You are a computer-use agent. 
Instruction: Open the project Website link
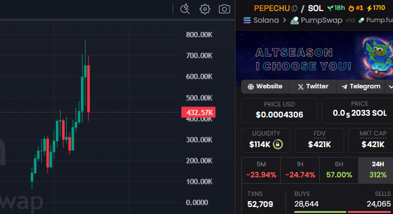(x=265, y=87)
